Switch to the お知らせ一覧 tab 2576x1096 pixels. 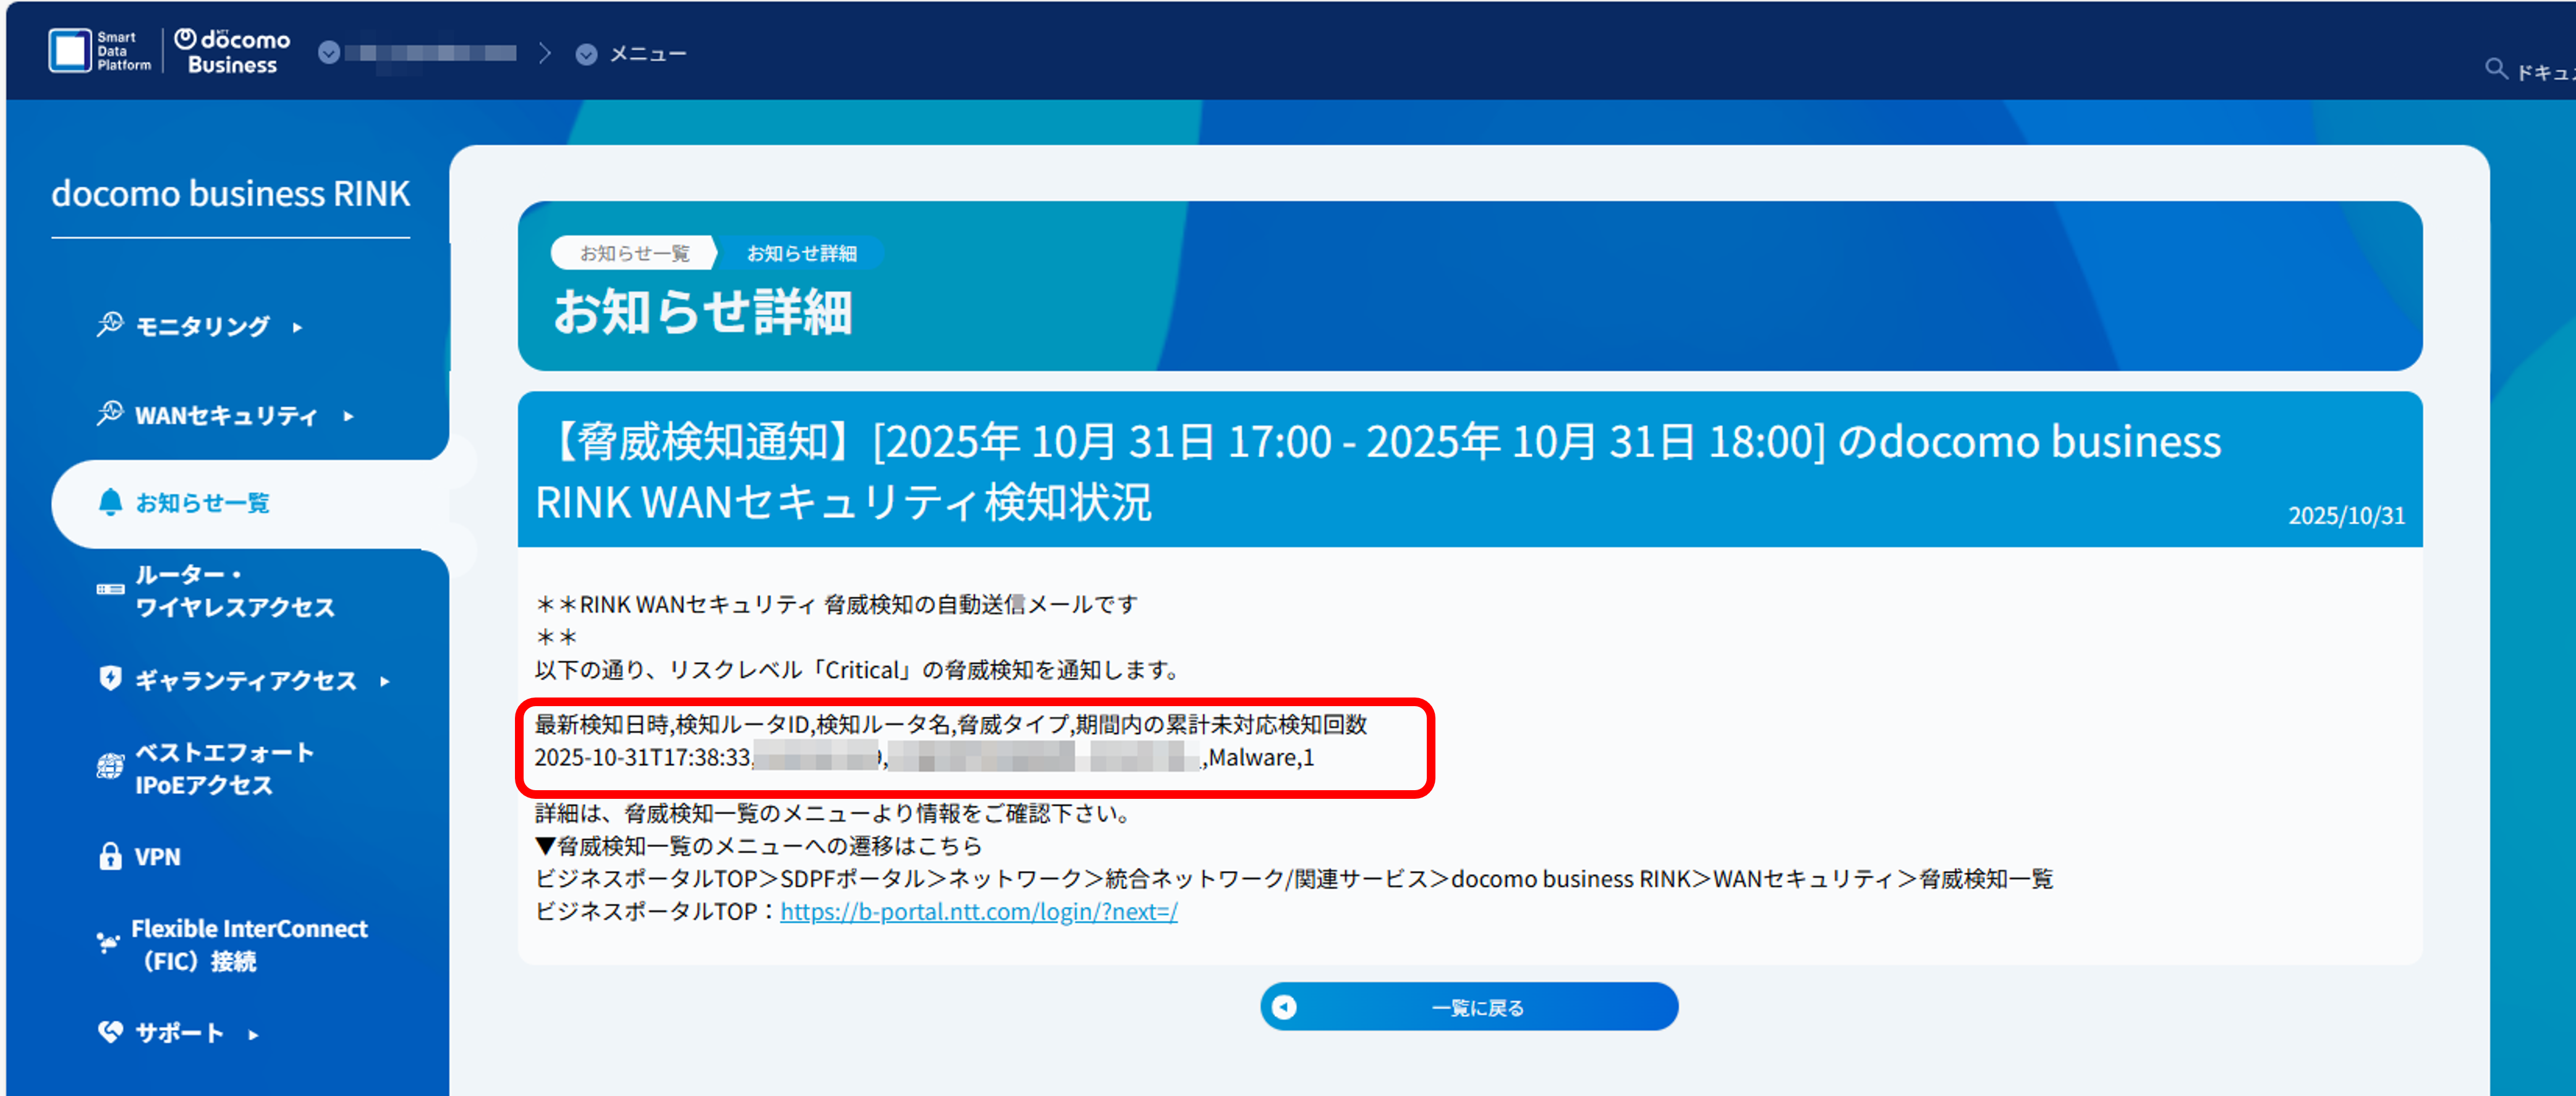(x=634, y=253)
